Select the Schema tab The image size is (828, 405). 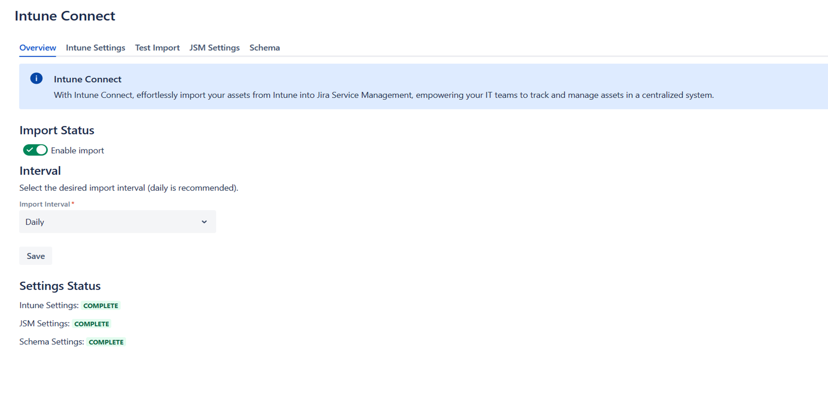(265, 48)
